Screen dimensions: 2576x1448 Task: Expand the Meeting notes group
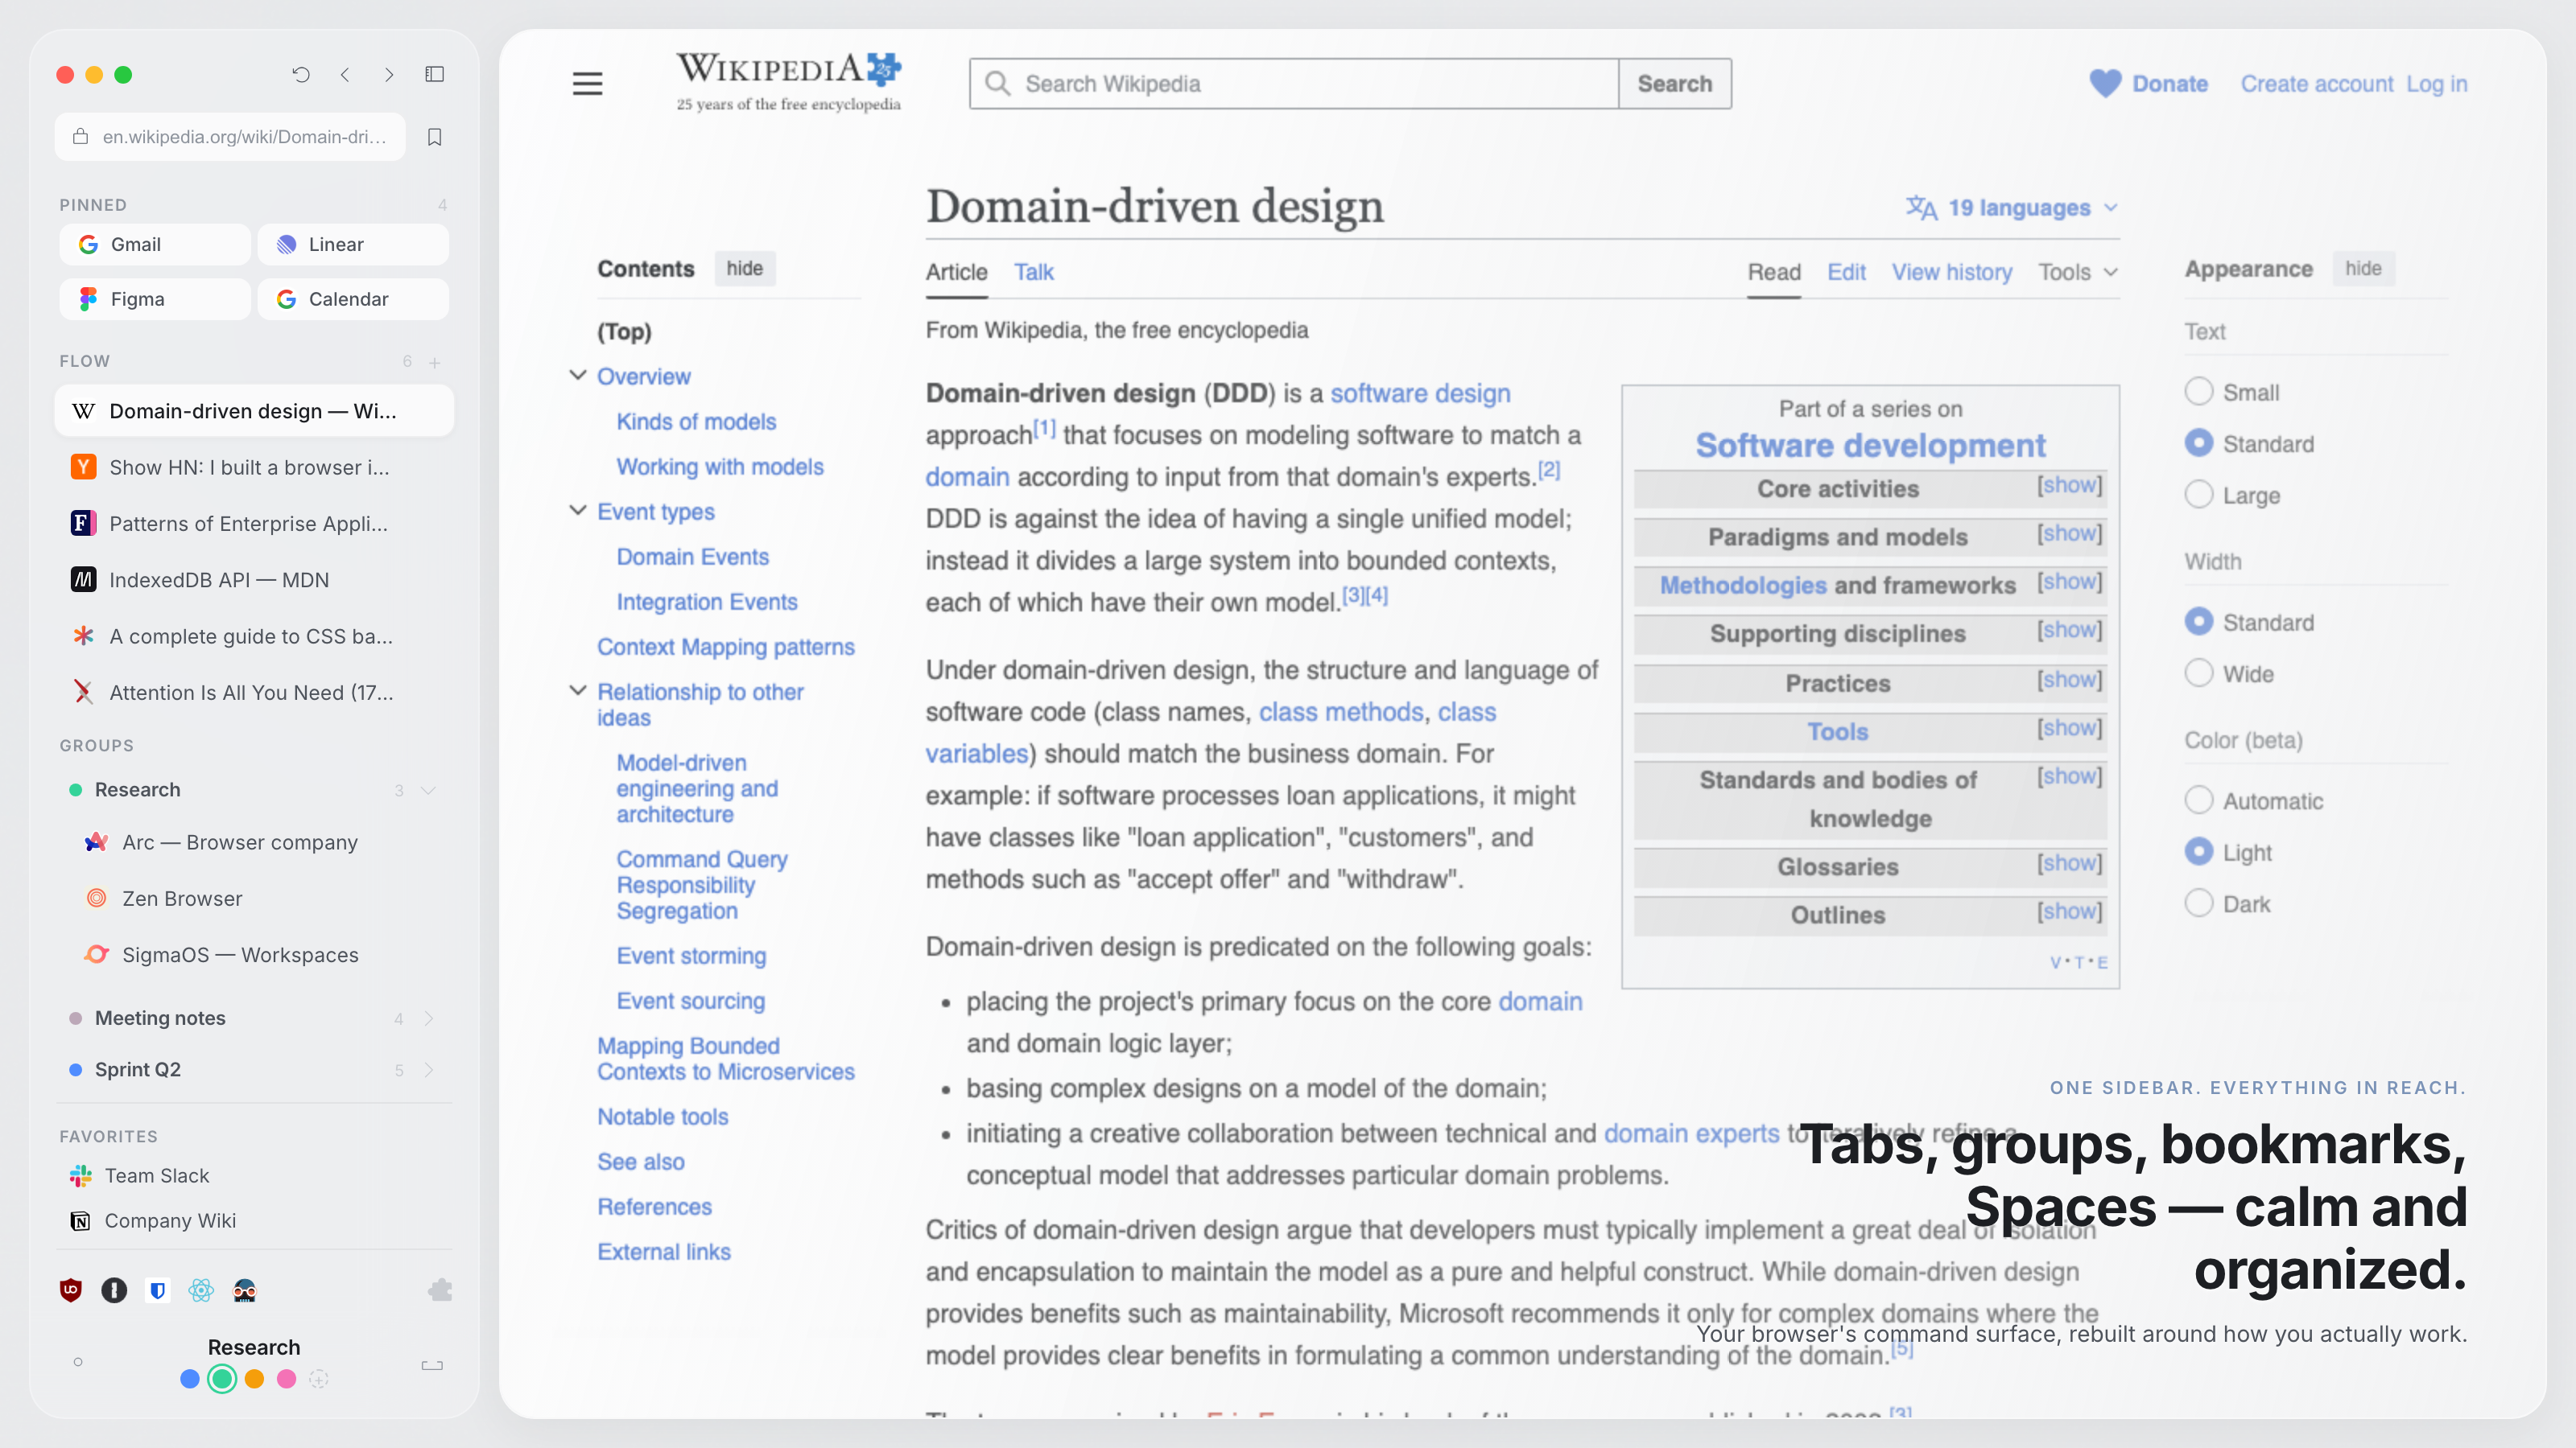429,1018
